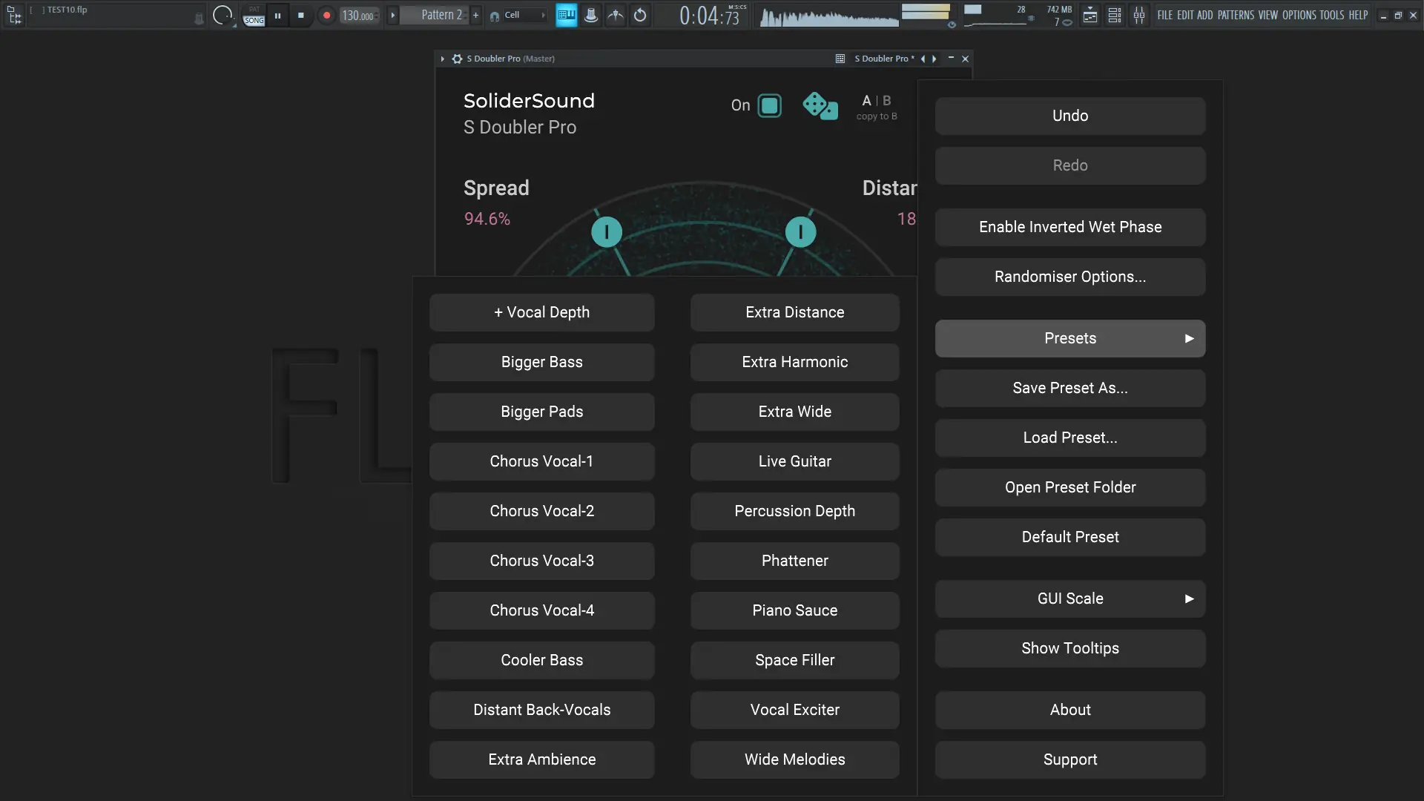Expand the GUI Scale submenu
This screenshot has height=801, width=1424.
click(x=1069, y=599)
